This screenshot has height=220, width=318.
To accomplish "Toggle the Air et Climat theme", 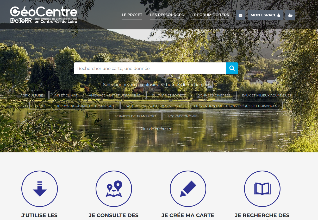I will (66, 95).
